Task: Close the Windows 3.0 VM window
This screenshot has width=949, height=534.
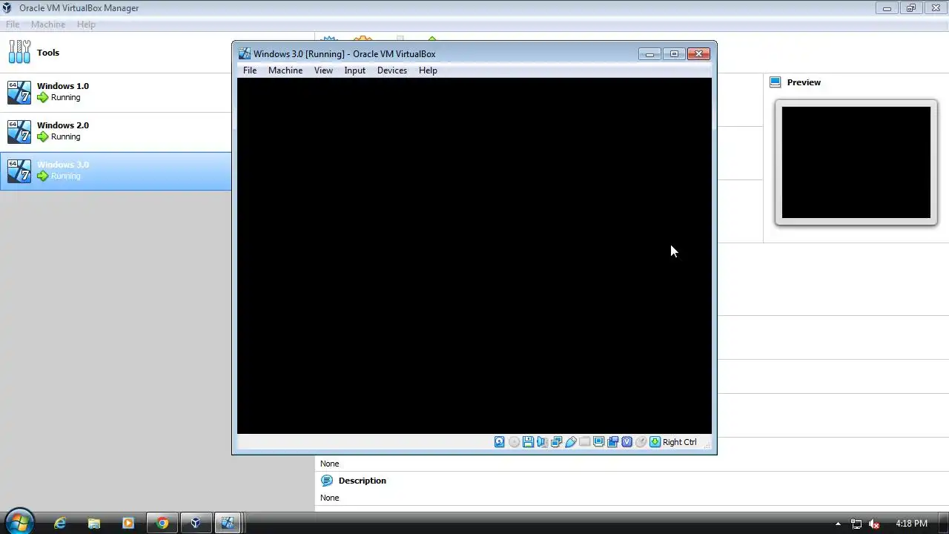Action: [x=698, y=53]
